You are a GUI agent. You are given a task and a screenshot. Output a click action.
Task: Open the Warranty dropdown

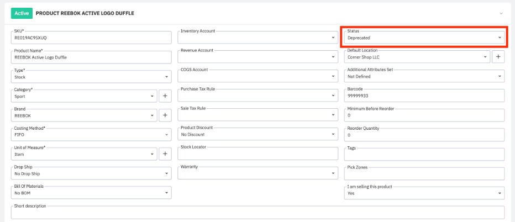click(x=257, y=173)
